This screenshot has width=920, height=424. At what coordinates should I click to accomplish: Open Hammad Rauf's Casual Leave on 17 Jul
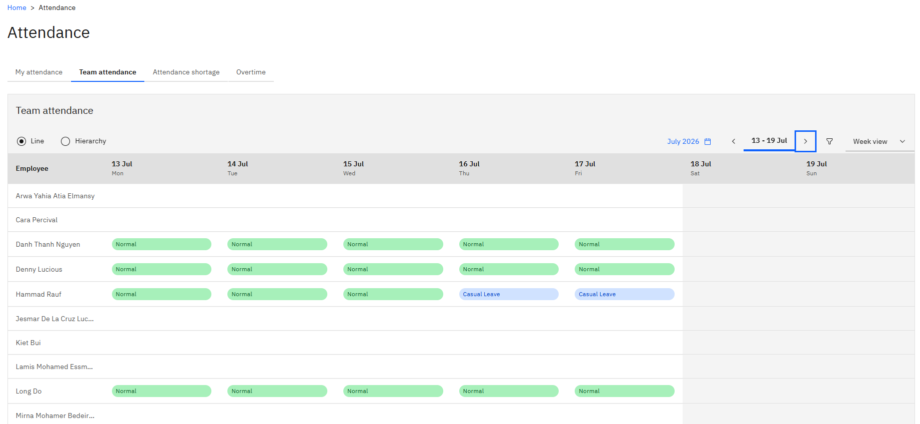[x=625, y=294]
